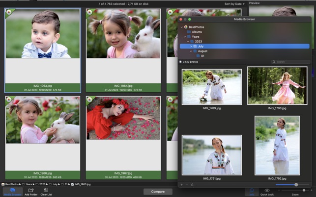This screenshot has height=197, width=316.
Task: Select the Albums item in Media Browser
Action: pos(197,32)
